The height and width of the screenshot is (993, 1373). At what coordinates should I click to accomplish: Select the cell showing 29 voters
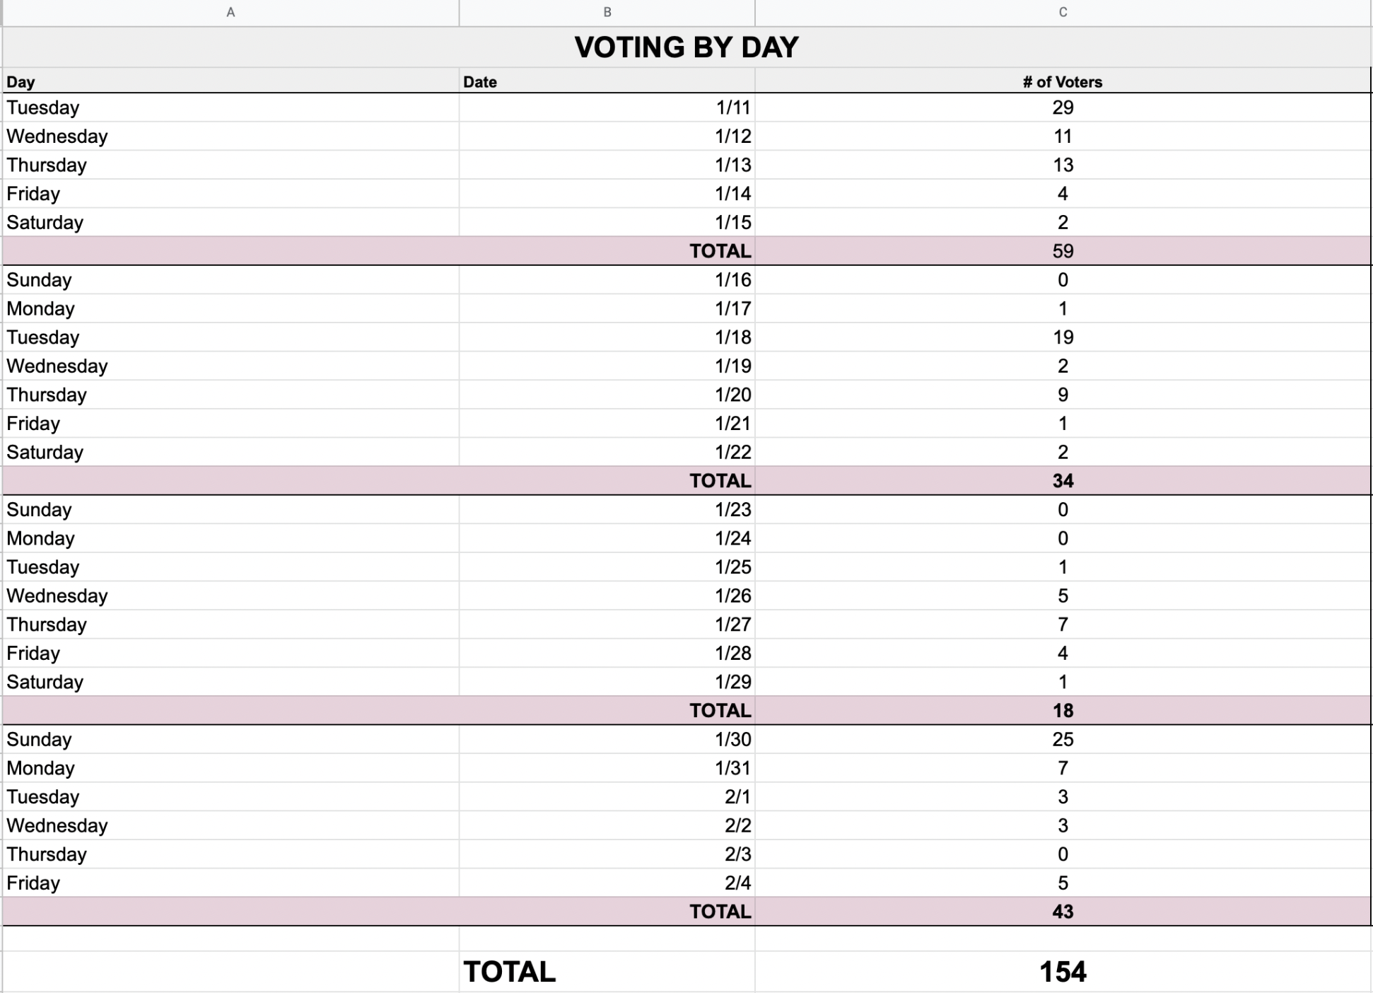tap(1062, 108)
